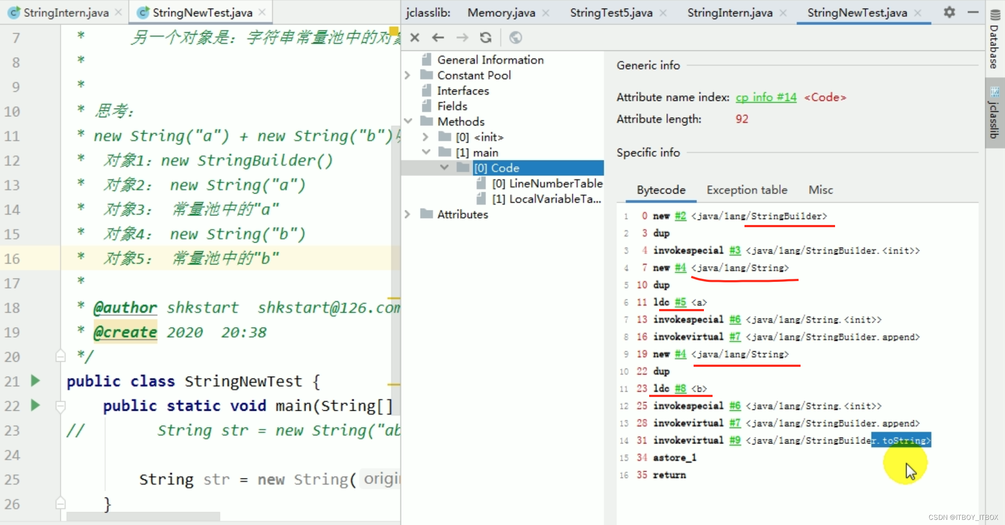
Task: Open the StringIntern.java editor tab
Action: tap(66, 12)
